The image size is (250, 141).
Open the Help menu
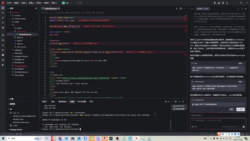54,3
